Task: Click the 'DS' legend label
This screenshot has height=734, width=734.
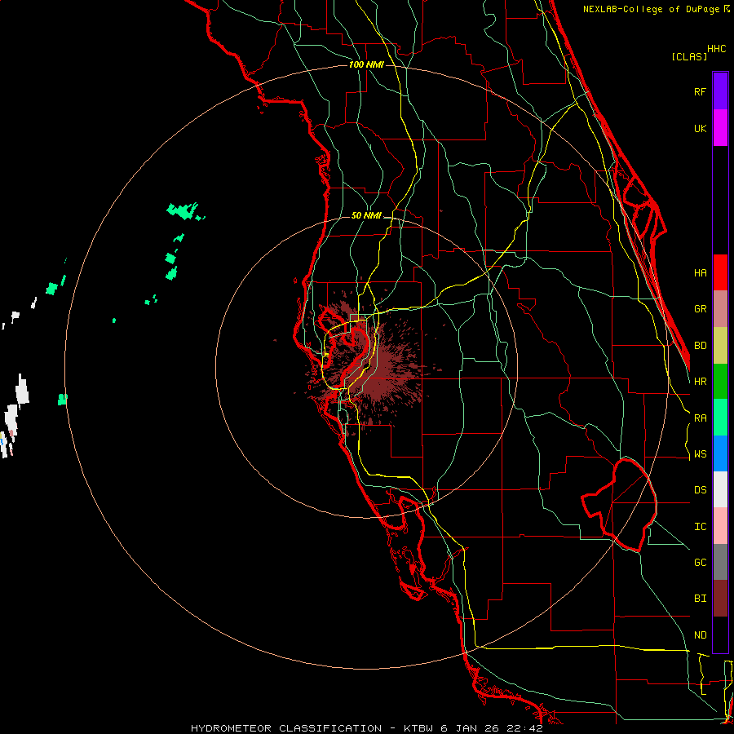Action: tap(700, 490)
